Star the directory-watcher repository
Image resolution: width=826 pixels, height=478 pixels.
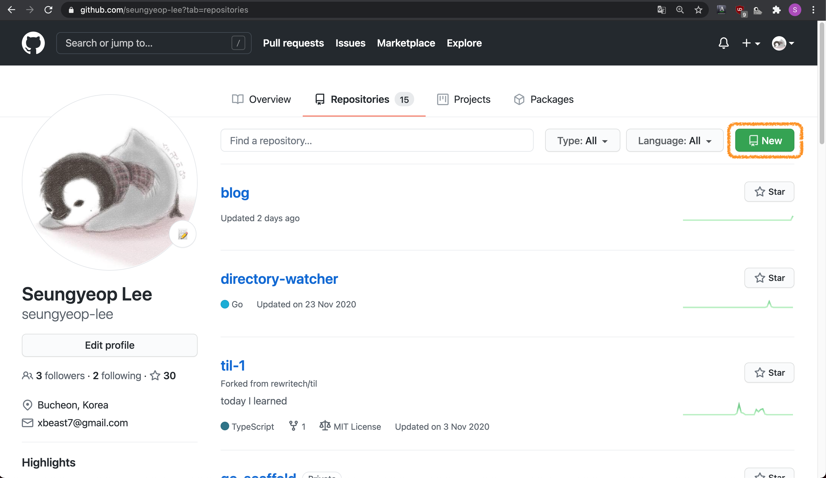click(769, 278)
